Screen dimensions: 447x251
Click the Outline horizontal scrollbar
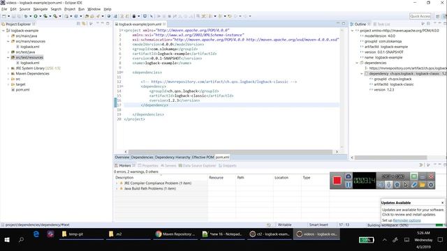(390, 158)
